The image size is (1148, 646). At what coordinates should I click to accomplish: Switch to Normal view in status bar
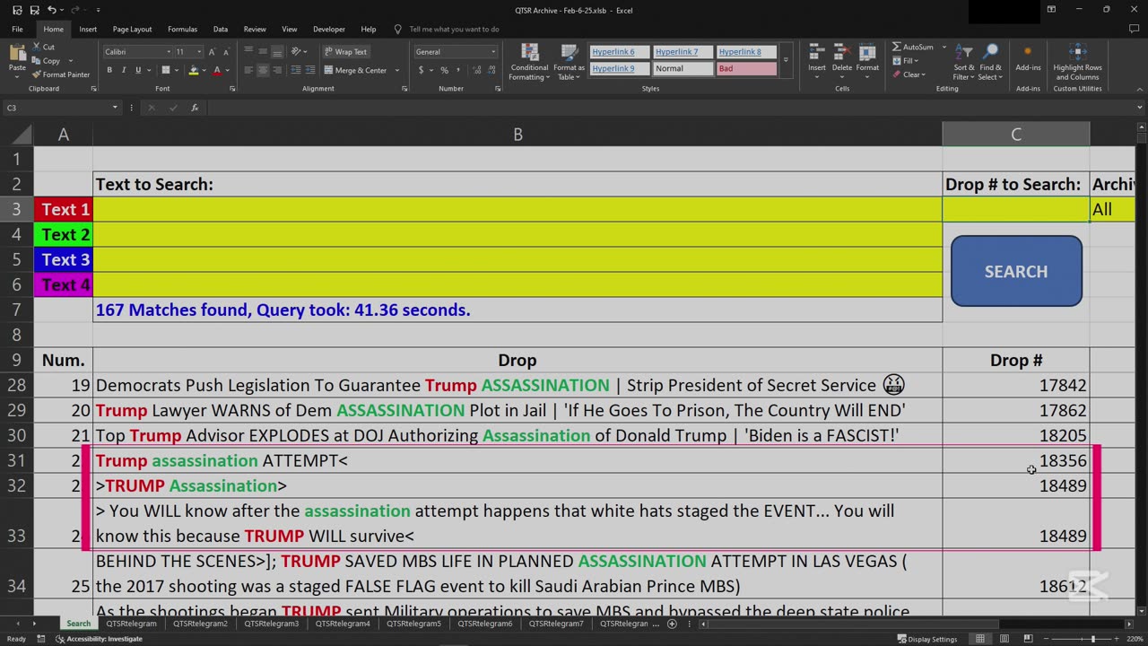pos(980,639)
